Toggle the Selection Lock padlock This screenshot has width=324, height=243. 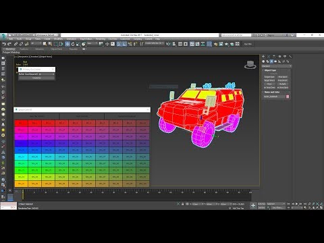(x=182, y=204)
